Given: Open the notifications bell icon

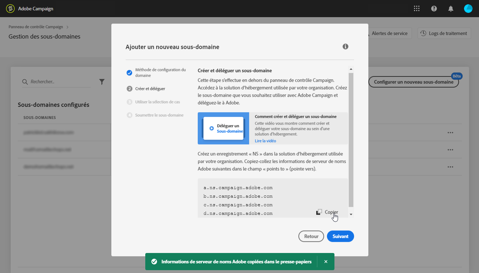Looking at the screenshot, I should (451, 9).
